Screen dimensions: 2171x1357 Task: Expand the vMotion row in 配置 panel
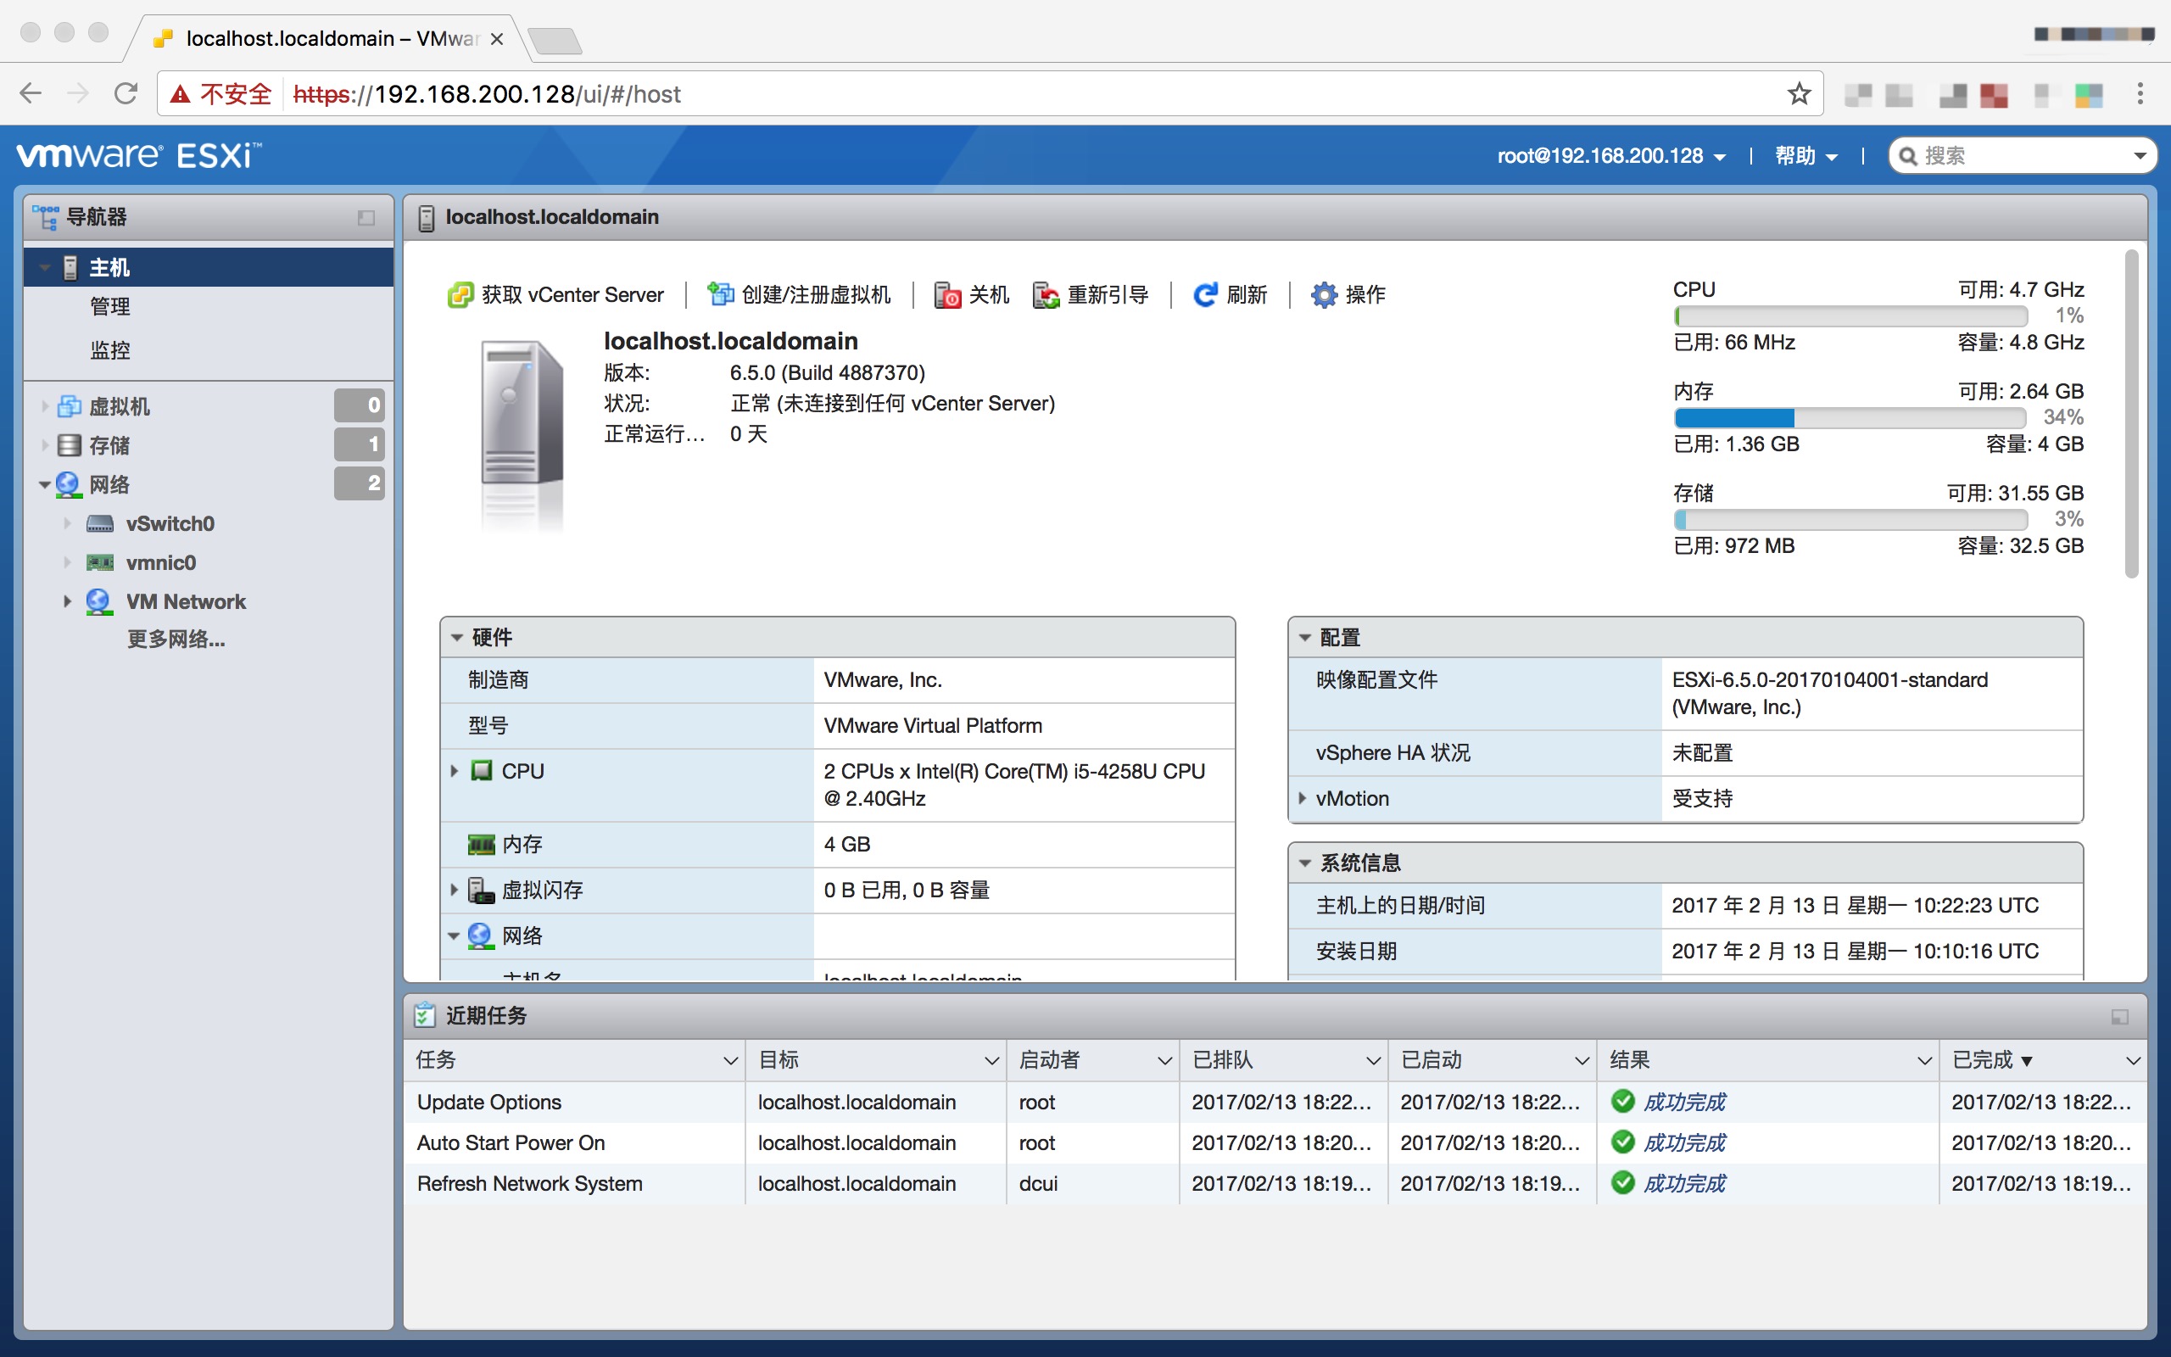(1303, 798)
